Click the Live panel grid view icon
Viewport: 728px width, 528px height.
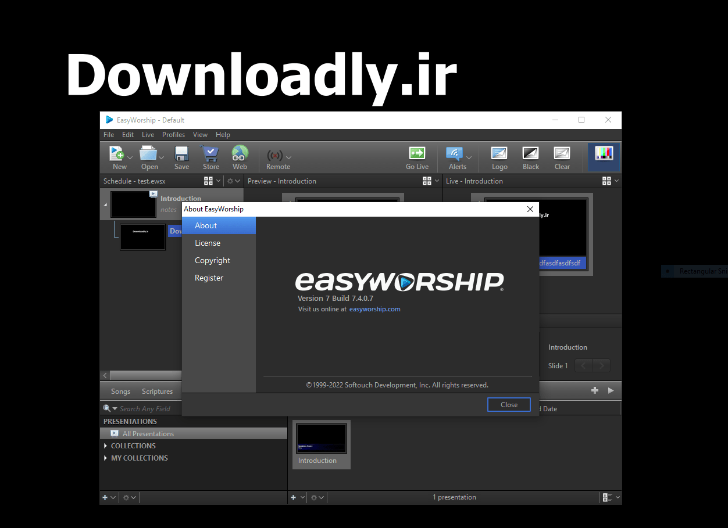(x=606, y=181)
